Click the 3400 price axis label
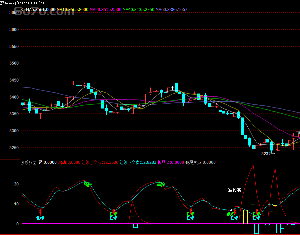300x235 pixels. point(14,97)
